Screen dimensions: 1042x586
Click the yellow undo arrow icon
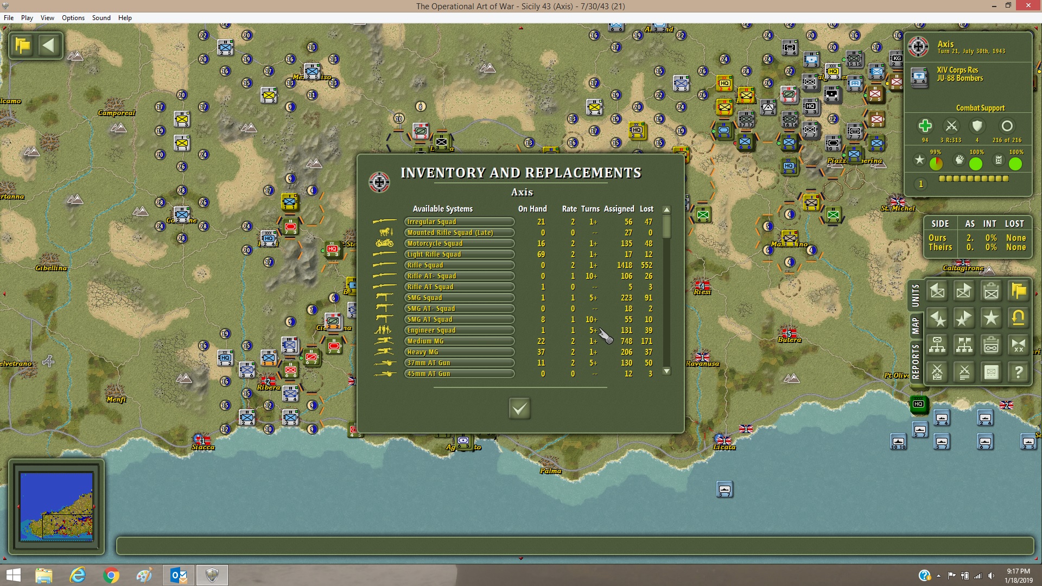pyautogui.click(x=1019, y=318)
